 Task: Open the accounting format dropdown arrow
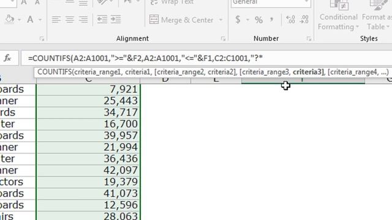247,20
